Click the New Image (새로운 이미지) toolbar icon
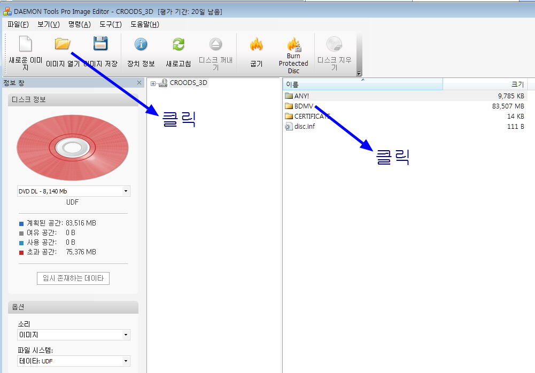 tap(26, 44)
